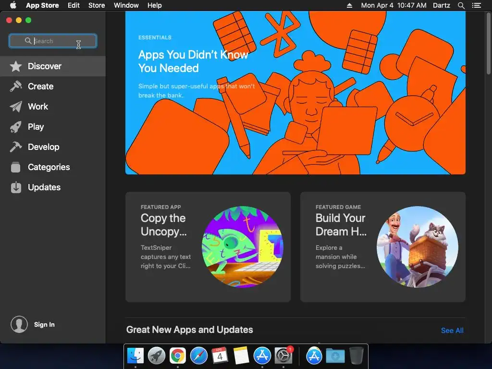The width and height of the screenshot is (492, 369).
Task: Open the Help menu
Action: pos(155,5)
